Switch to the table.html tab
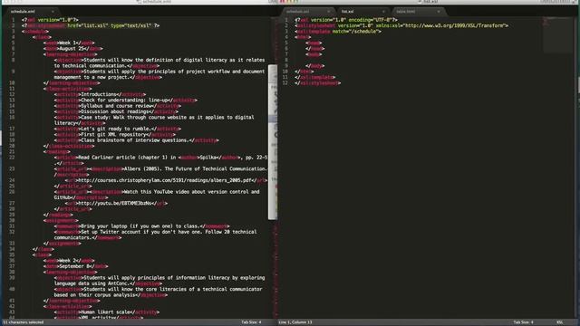Screen dimensions: 580x326 tap(406, 12)
